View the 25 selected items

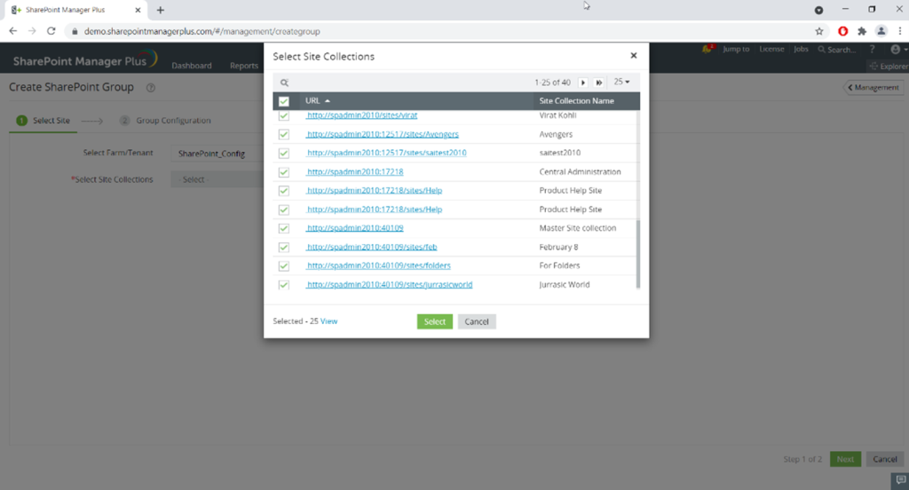pos(328,321)
